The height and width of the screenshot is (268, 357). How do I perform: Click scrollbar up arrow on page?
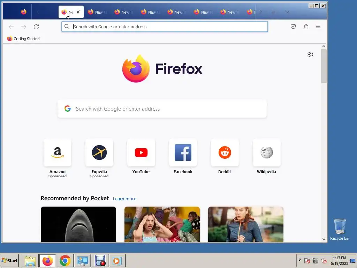point(324,46)
